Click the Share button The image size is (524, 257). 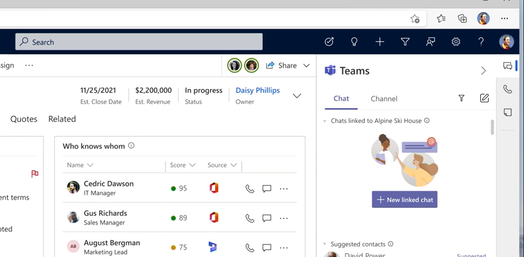[x=281, y=66]
